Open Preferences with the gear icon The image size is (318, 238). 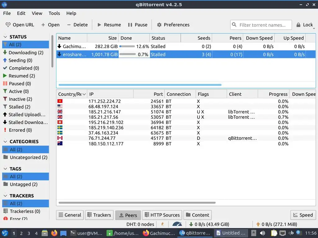[x=159, y=25]
